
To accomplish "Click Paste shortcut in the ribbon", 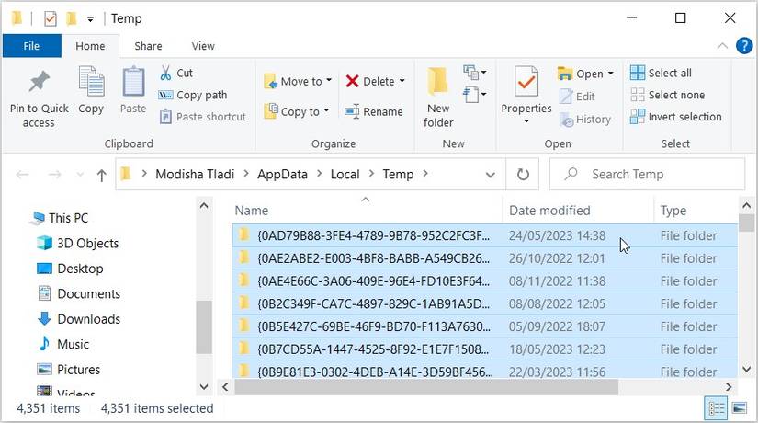I will pyautogui.click(x=202, y=117).
